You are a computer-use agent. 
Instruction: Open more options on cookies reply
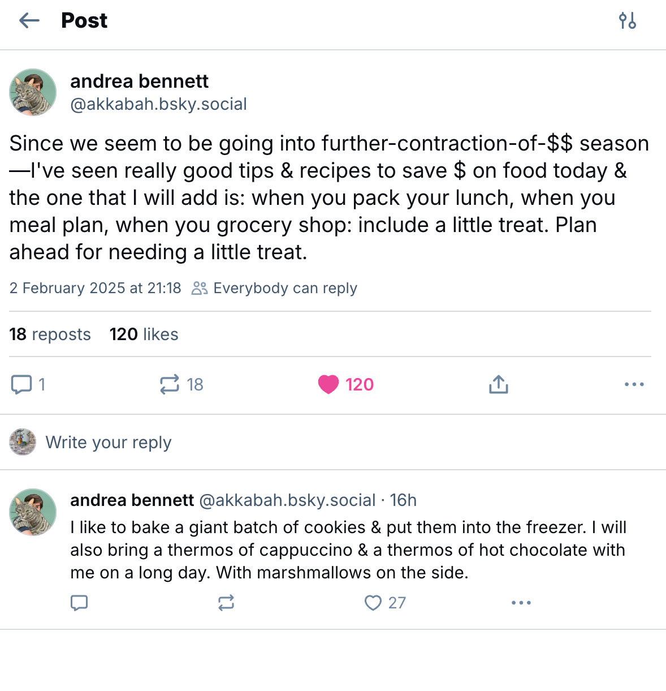(521, 603)
